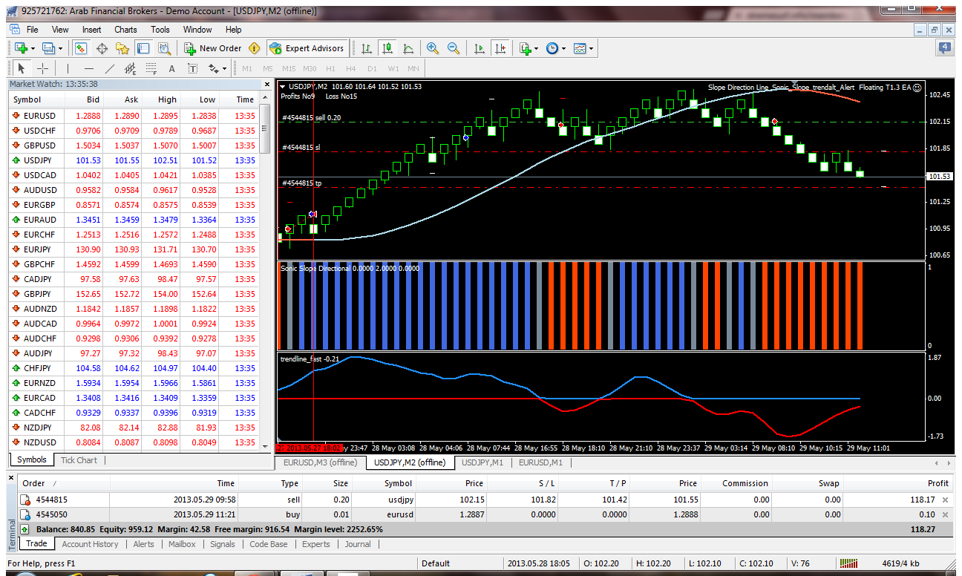The height and width of the screenshot is (576, 962).
Task: Click the order icon of 4544815
Action: [x=25, y=500]
